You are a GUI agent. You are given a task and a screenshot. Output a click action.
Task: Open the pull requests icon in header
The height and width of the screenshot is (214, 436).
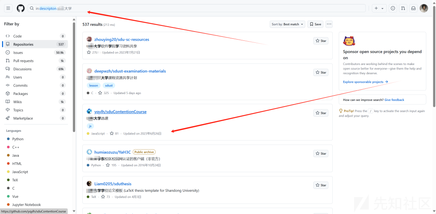tap(403, 8)
